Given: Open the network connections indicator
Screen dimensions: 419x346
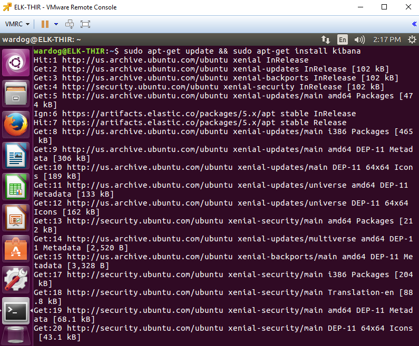Looking at the screenshot, I should tap(326, 40).
